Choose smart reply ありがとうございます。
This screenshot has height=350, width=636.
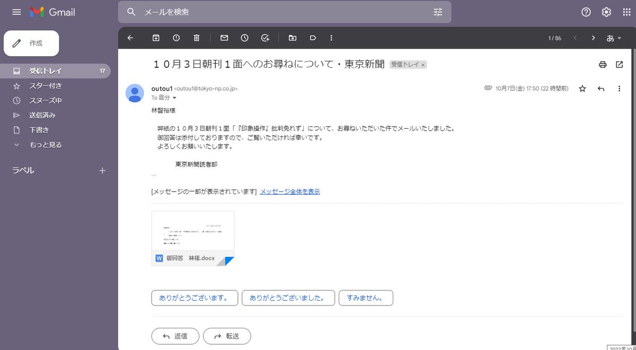pyautogui.click(x=194, y=298)
